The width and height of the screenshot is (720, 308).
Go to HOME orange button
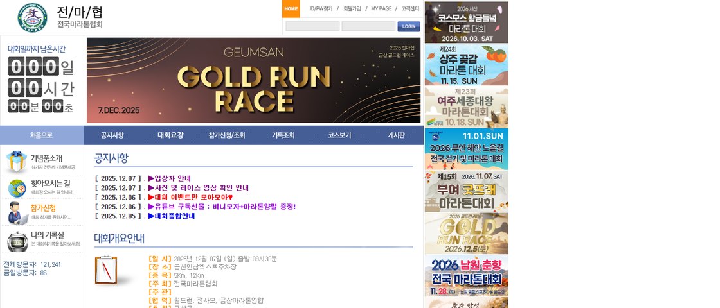(291, 9)
